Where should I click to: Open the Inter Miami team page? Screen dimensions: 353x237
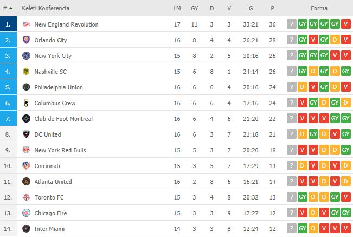49,229
